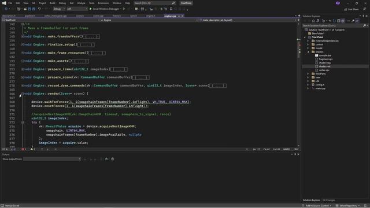Open the 'Show output from' dropdown

52,159
